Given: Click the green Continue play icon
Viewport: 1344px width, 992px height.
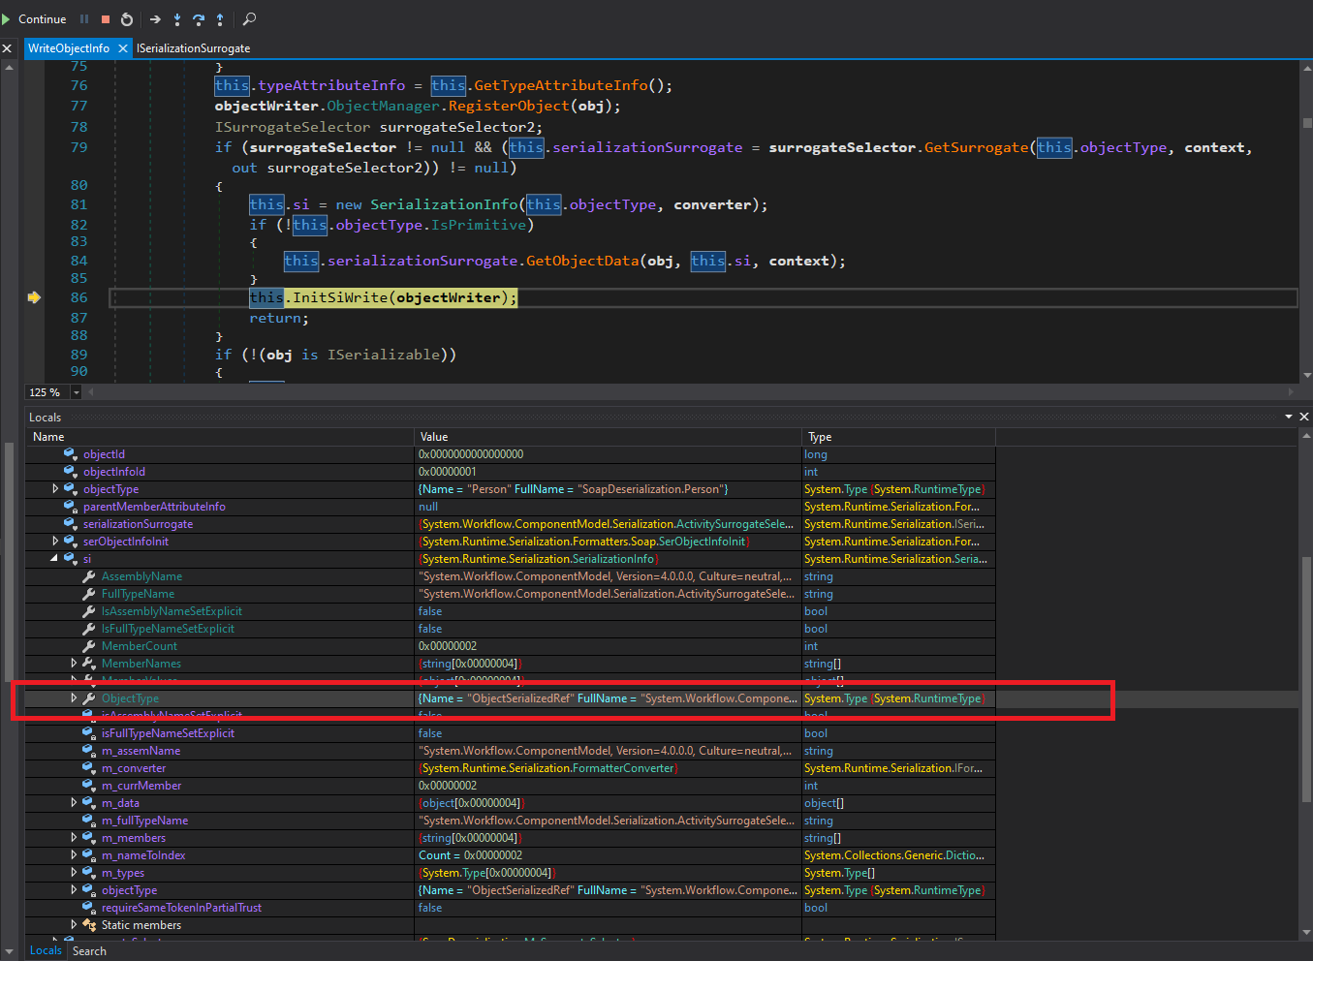Looking at the screenshot, I should [7, 19].
